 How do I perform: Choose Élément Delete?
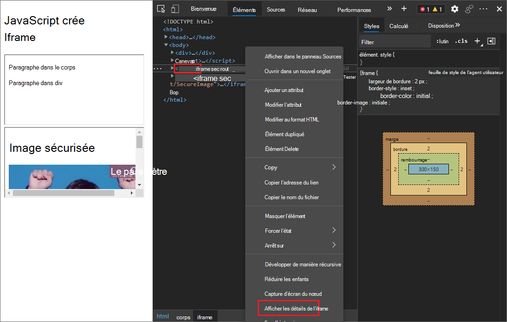pyautogui.click(x=294, y=149)
